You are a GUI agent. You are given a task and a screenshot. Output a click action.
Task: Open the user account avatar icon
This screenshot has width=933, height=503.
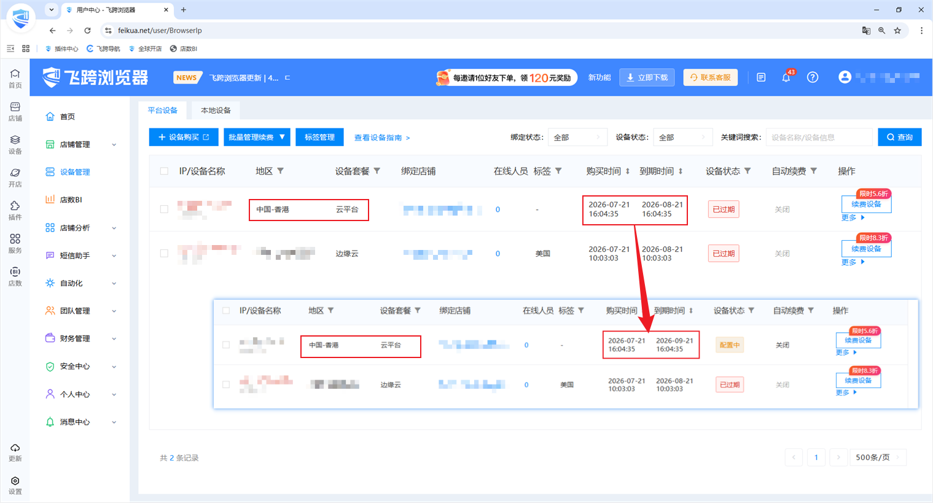[x=845, y=77]
